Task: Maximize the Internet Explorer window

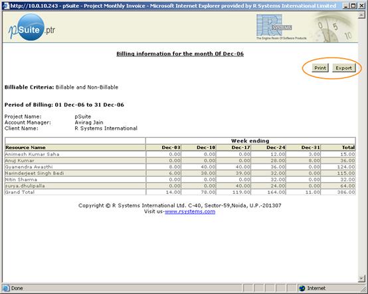Action: click(353, 6)
